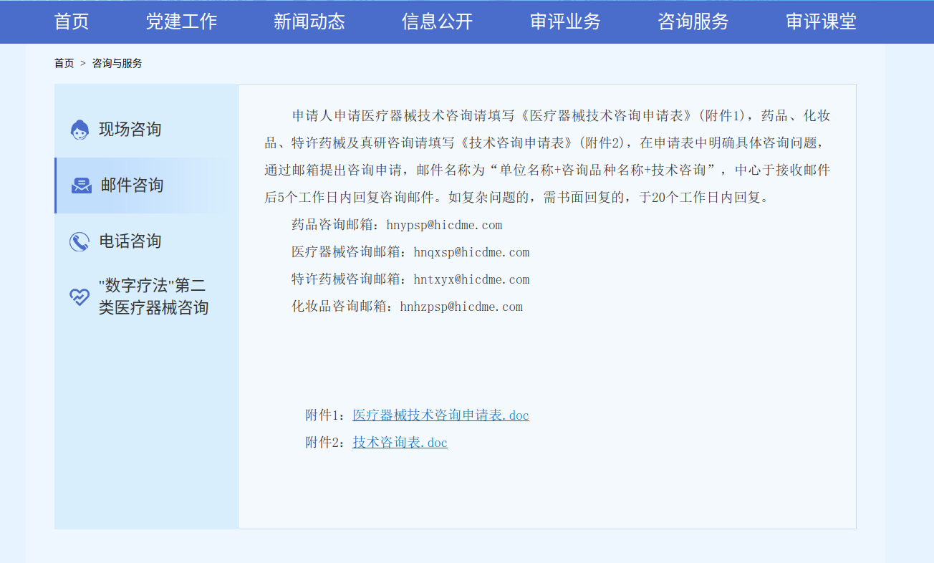Image resolution: width=934 pixels, height=563 pixels.
Task: Select 咨询服务 in the top navigation
Action: 693,21
